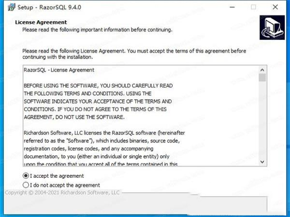Choose 'I do not accept the agreement' option

[26, 185]
